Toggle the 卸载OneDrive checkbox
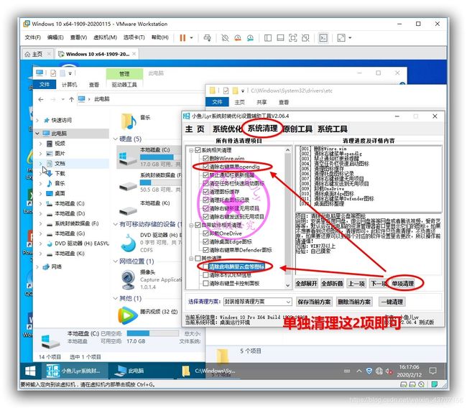This screenshot has width=467, height=408. pos(205,233)
